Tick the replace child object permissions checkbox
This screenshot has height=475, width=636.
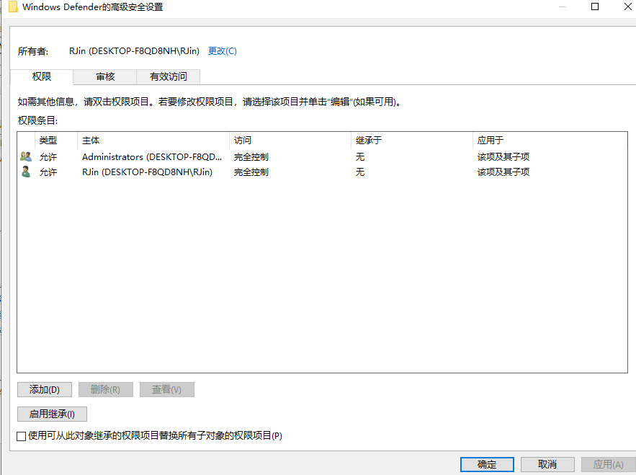click(x=22, y=436)
